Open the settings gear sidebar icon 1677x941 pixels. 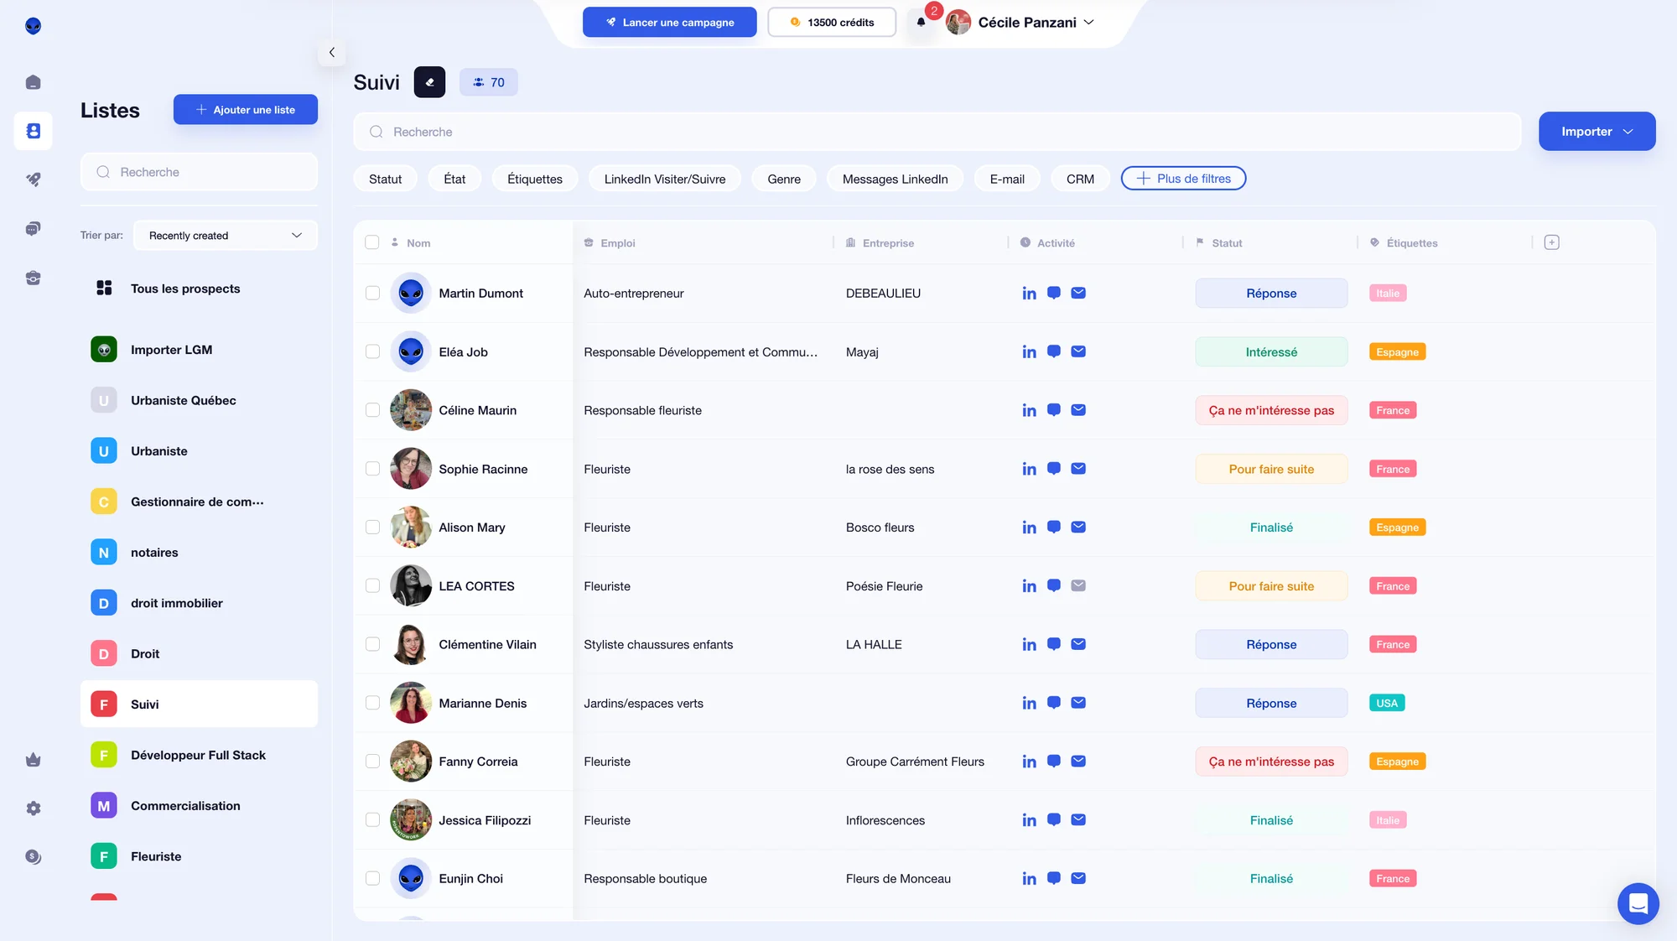coord(33,808)
